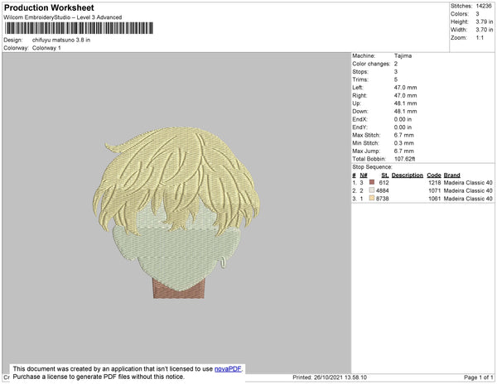Click the brown 612 color swatch

tap(372, 182)
